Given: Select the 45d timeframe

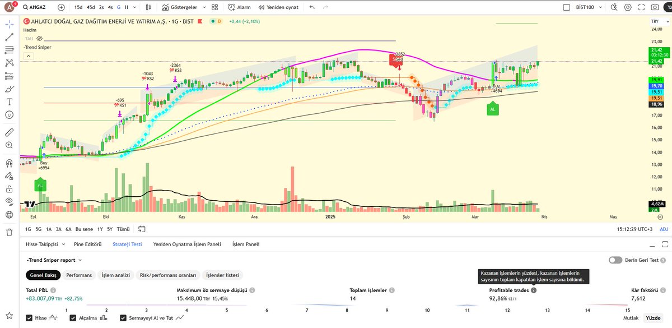Looking at the screenshot, I should pos(91,7).
